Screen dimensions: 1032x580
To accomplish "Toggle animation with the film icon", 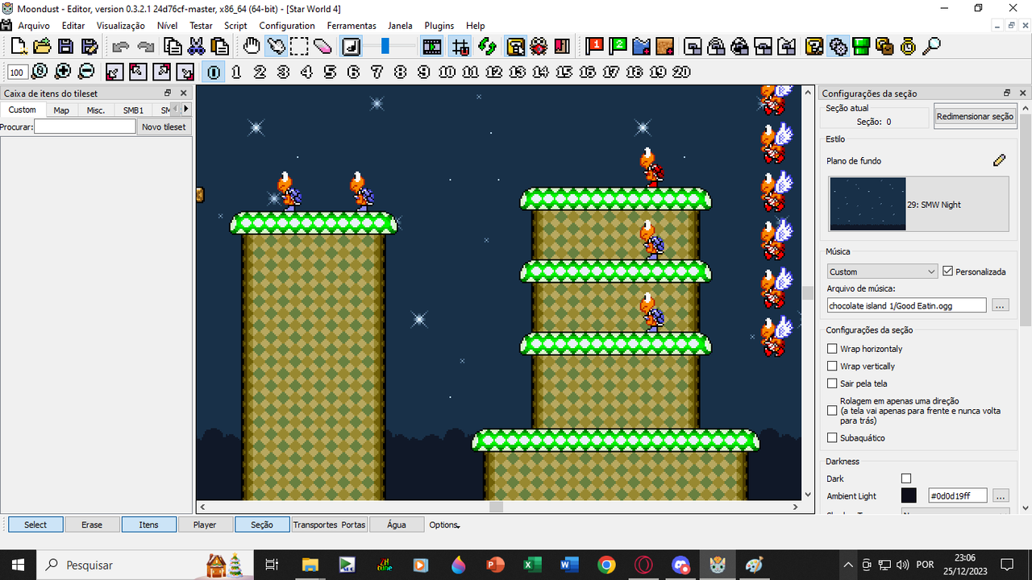I will click(x=432, y=46).
